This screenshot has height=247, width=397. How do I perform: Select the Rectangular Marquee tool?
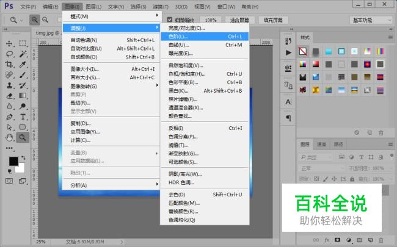coord(23,43)
